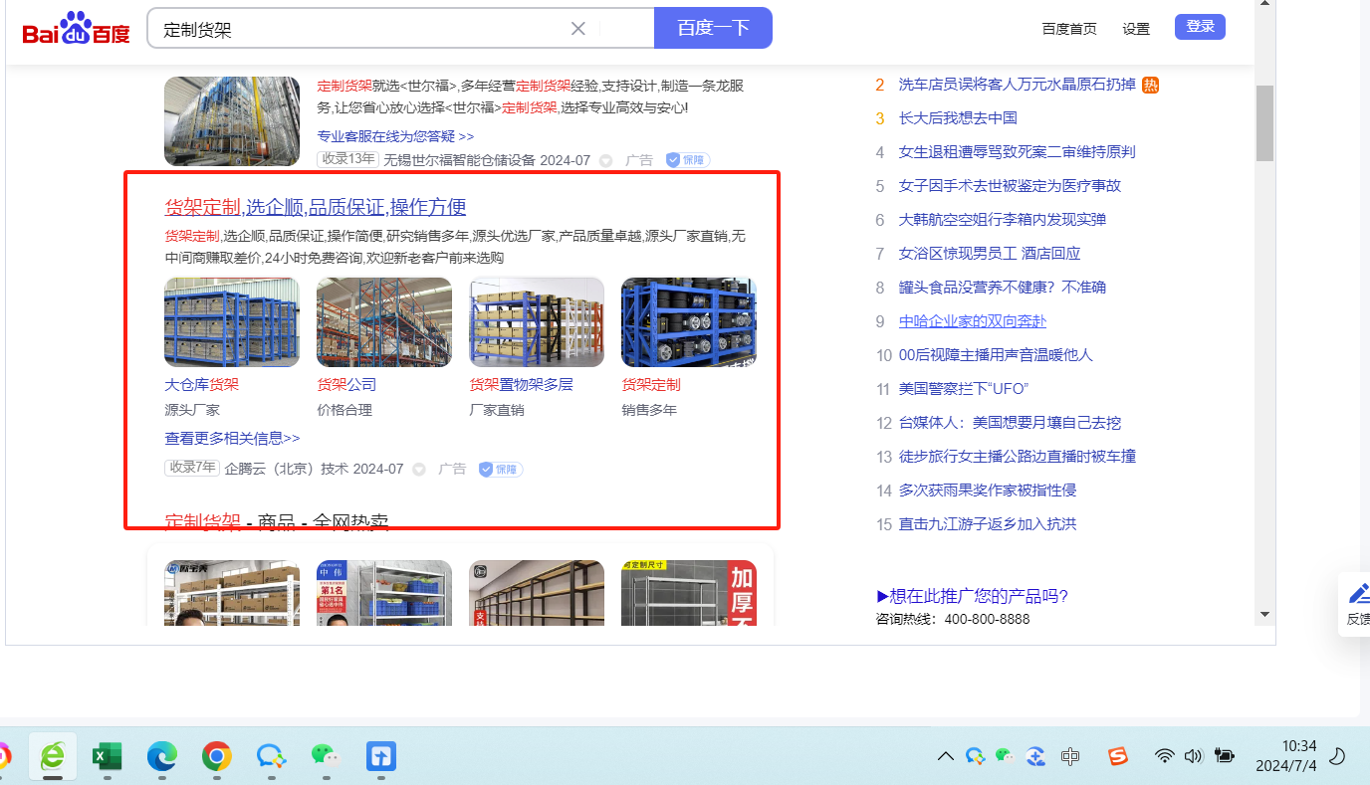Click the 反馈 feedback pencil icon
Image resolution: width=1370 pixels, height=785 pixels.
[x=1358, y=594]
